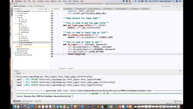Switch to the BasePage.py editor tab
This screenshot has height=109, width=193.
69,9
